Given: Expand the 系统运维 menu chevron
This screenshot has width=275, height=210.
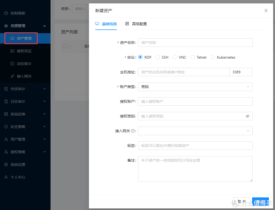Looking at the screenshot, I should (44, 114).
